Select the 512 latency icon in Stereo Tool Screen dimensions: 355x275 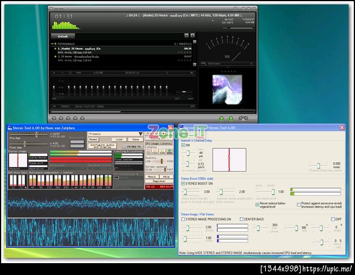pyautogui.click(x=149, y=152)
